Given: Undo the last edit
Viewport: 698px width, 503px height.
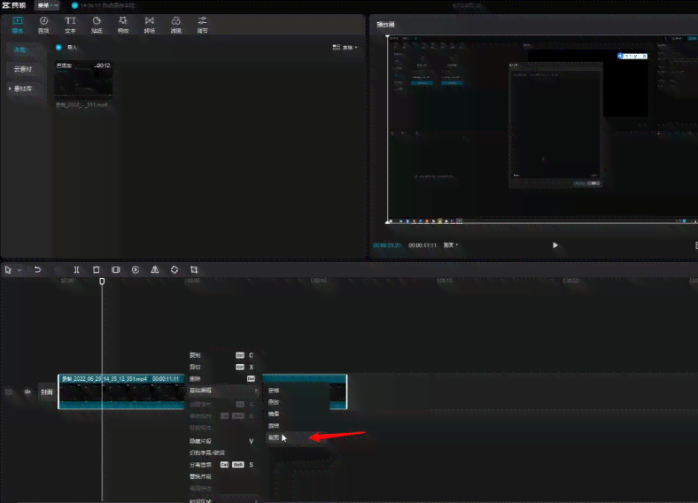Looking at the screenshot, I should click(x=37, y=270).
